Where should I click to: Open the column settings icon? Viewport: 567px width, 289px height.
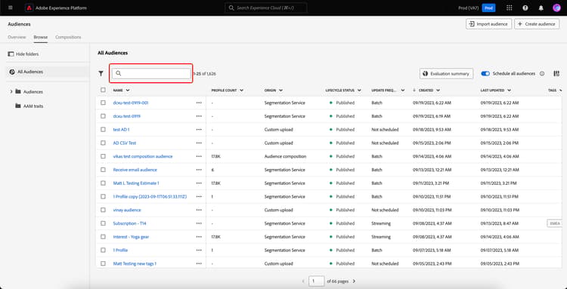(x=556, y=73)
